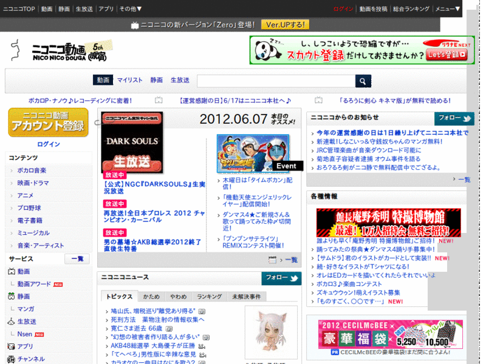Open JRC管理楽曲が音楽ダウンロード可能に link

[x=369, y=150]
